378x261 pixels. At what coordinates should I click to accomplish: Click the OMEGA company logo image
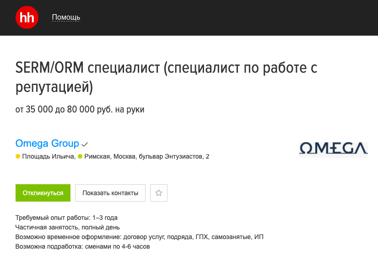coord(334,150)
